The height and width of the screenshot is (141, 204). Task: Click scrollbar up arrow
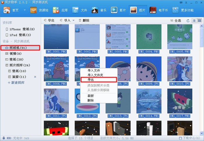click(x=202, y=26)
